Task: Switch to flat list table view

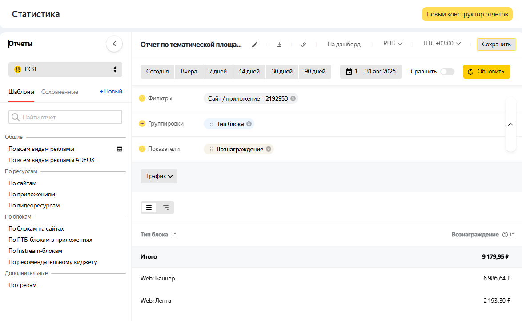Action: click(149, 207)
